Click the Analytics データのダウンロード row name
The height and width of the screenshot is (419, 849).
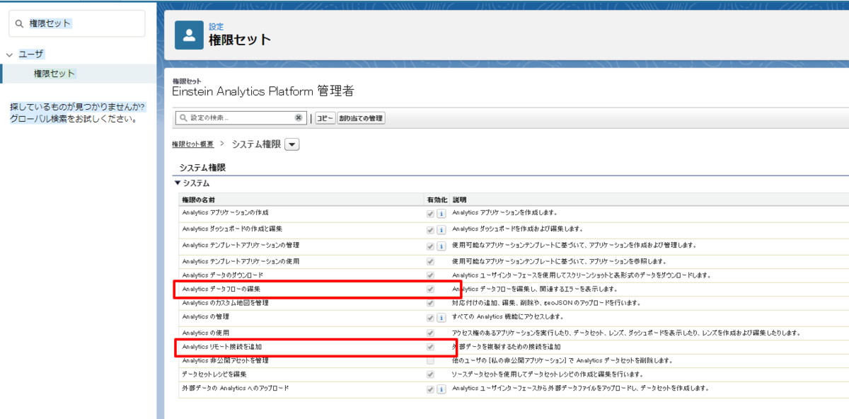[x=222, y=275]
